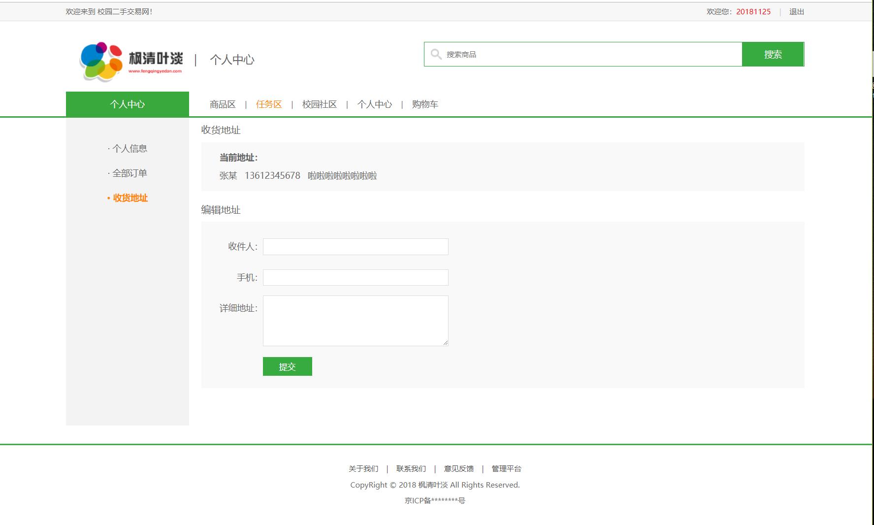Viewport: 874px width, 525px height.
Task: Submit the address with 提交 button
Action: point(288,366)
